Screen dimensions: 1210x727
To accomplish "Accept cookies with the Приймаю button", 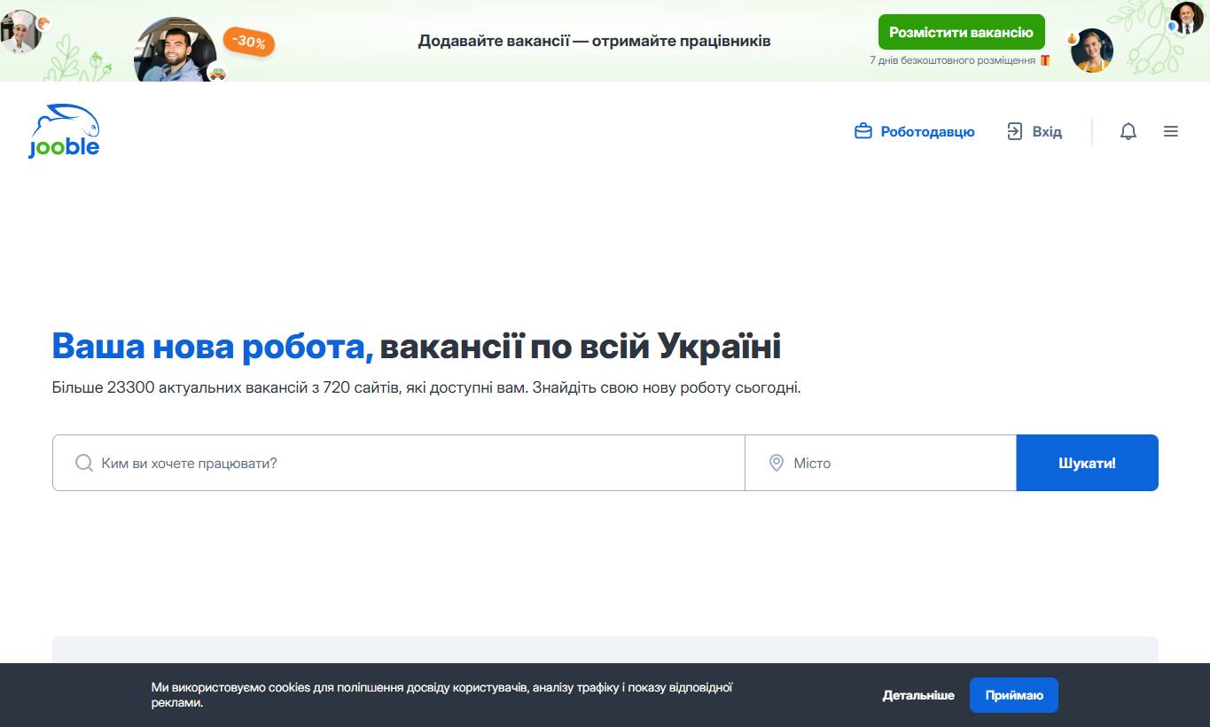I will tap(1013, 695).
